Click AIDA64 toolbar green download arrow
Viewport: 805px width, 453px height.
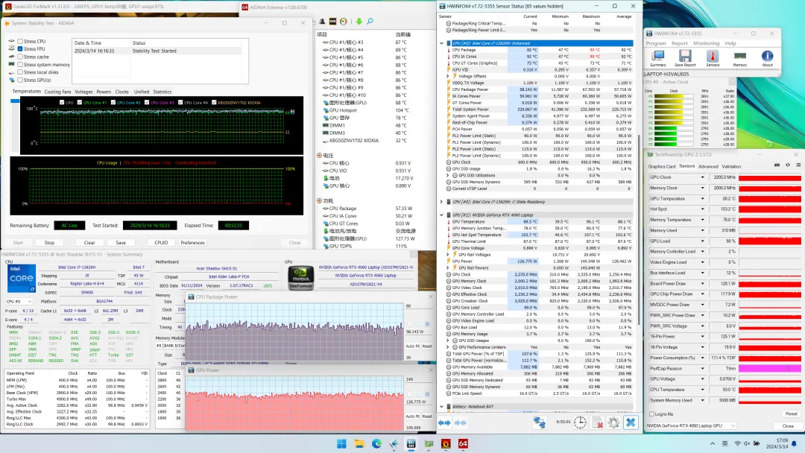pos(359,22)
